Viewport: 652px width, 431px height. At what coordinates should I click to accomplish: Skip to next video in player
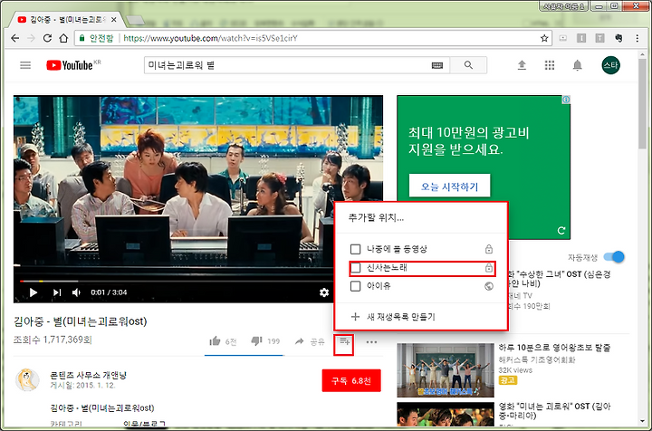point(57,292)
